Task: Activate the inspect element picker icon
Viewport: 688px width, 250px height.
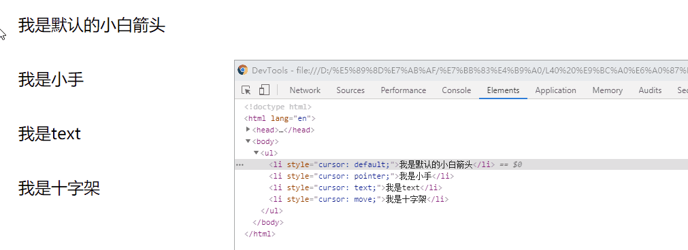Action: tap(246, 90)
